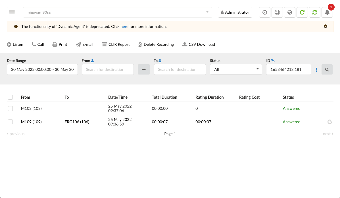Click the ID field with 1653464218.181
This screenshot has height=198, width=340.
[x=289, y=69]
